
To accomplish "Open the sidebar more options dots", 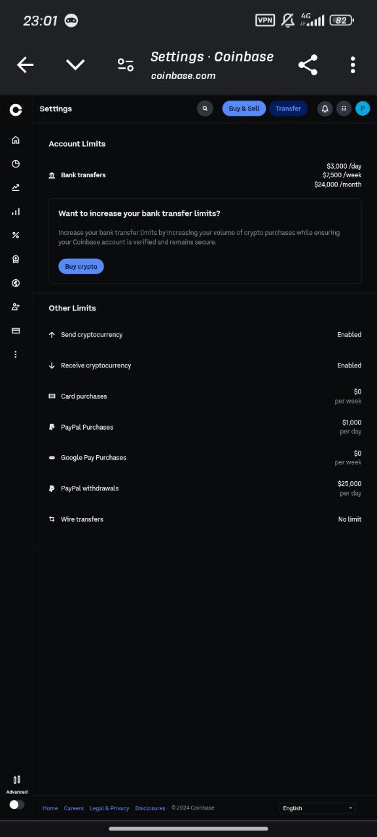I will 16,354.
